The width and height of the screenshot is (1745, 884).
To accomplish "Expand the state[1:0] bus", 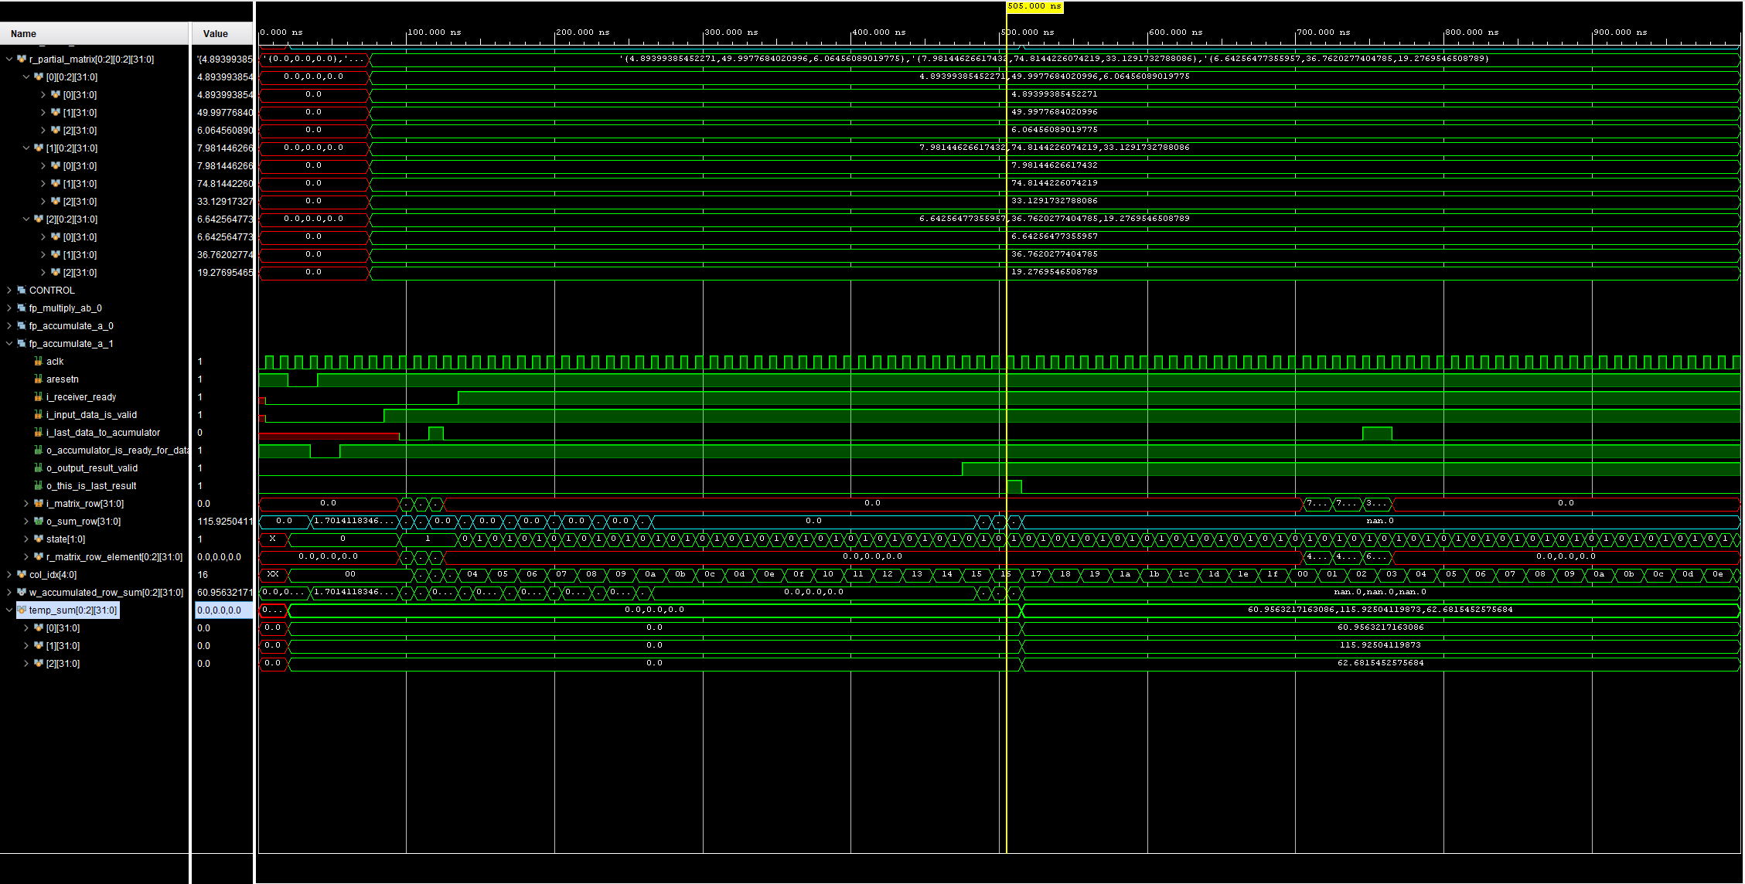I will (26, 539).
